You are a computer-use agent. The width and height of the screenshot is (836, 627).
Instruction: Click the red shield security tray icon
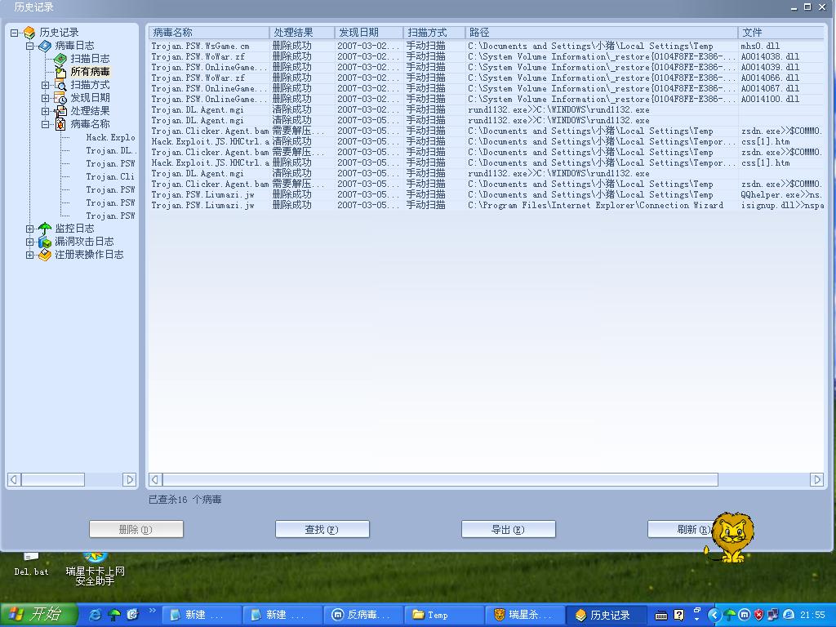[758, 615]
